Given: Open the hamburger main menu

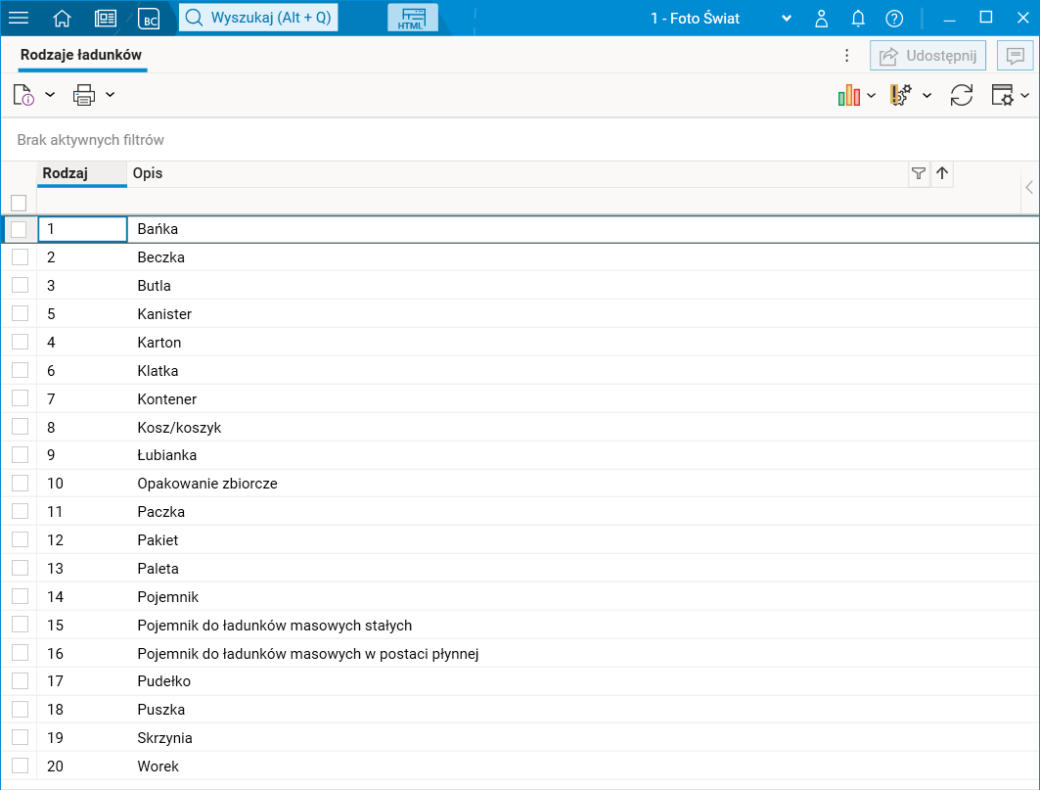Looking at the screenshot, I should pos(19,18).
